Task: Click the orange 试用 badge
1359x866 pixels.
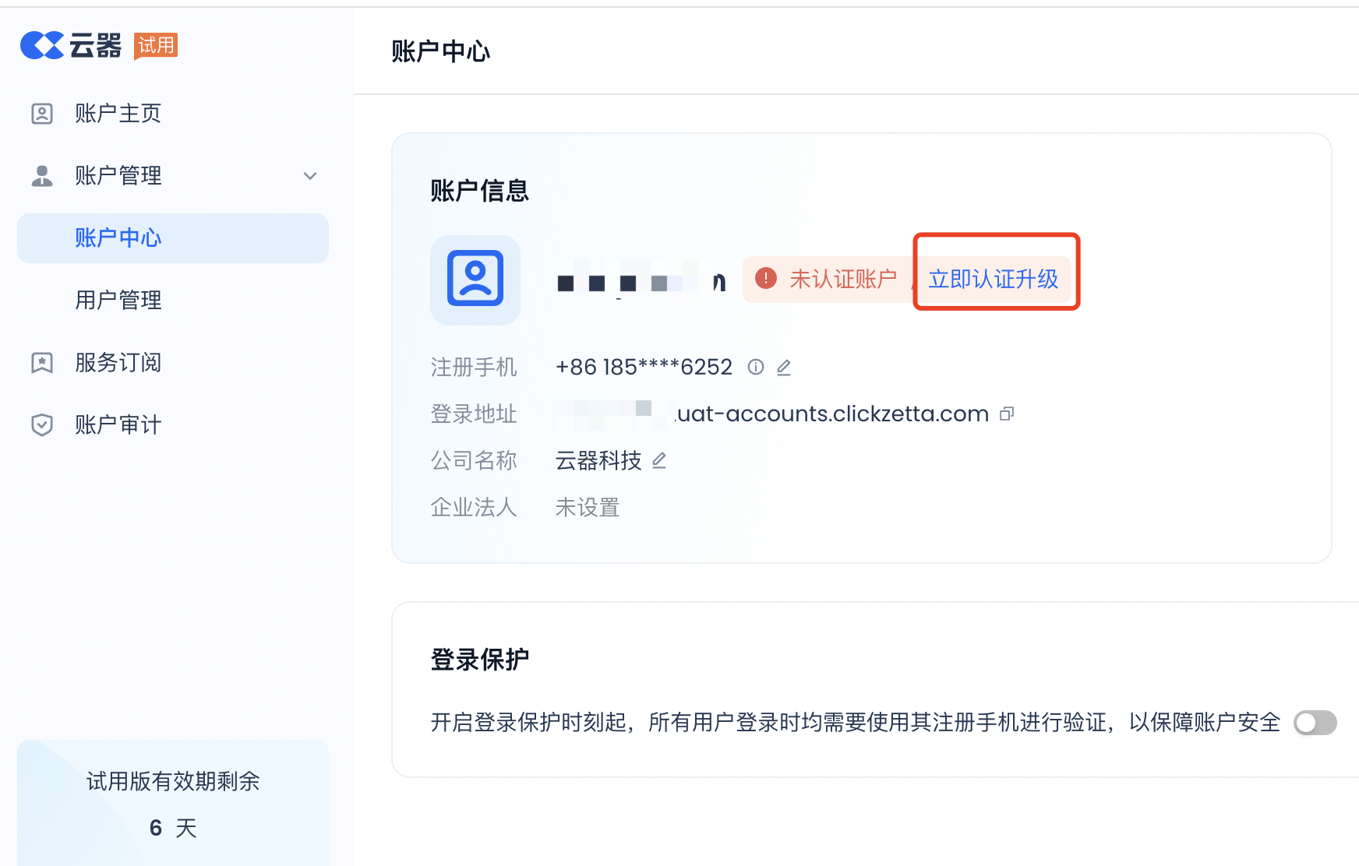Action: 156,45
